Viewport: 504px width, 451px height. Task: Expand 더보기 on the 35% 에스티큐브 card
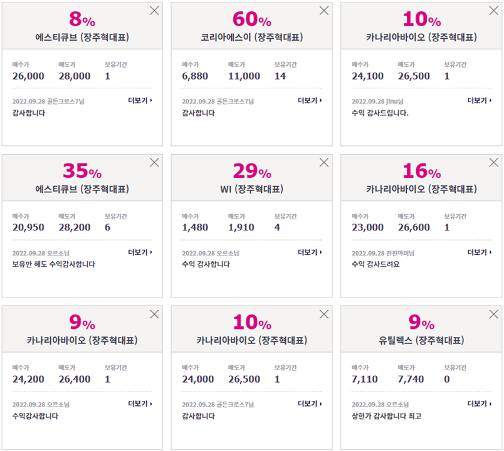coord(140,252)
